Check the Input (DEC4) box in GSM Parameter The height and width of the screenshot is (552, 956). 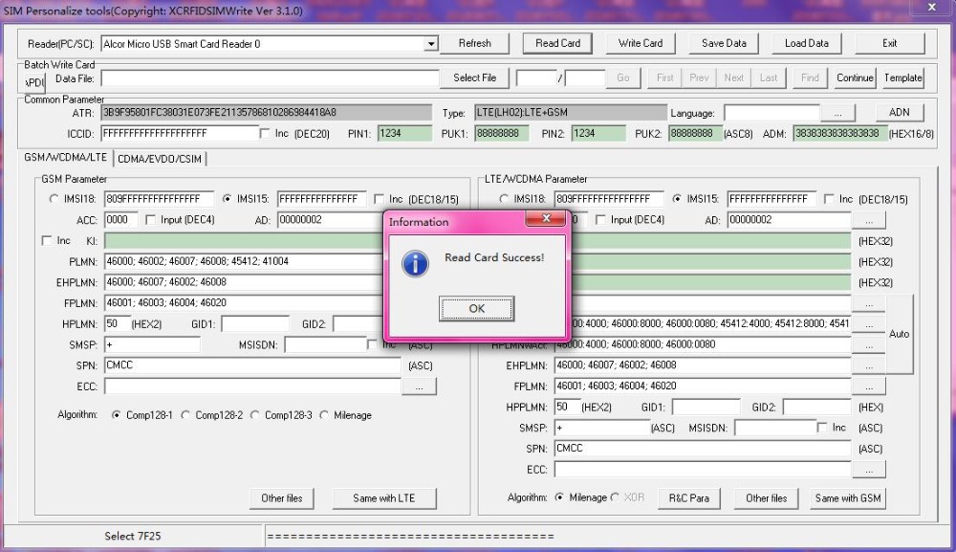(x=151, y=220)
